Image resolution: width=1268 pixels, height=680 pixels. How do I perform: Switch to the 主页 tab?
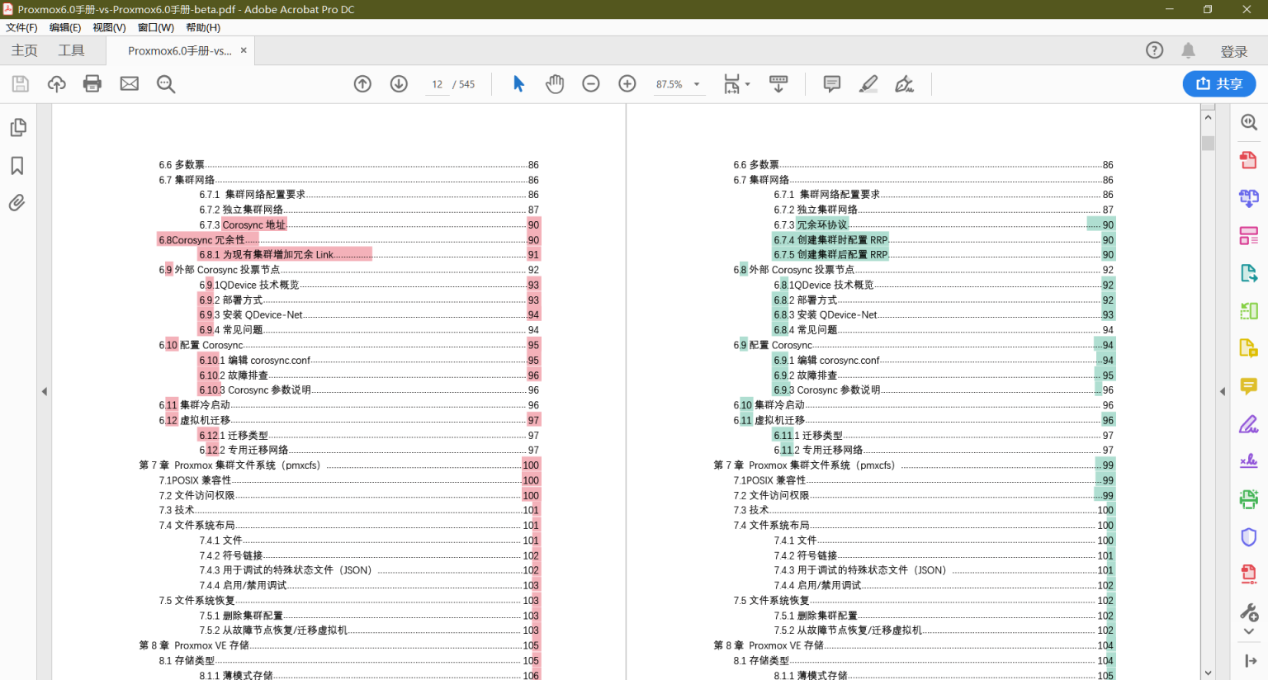(x=24, y=50)
